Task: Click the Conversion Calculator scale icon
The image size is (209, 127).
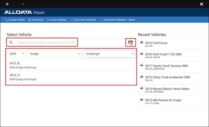Action: [x=71, y=20]
